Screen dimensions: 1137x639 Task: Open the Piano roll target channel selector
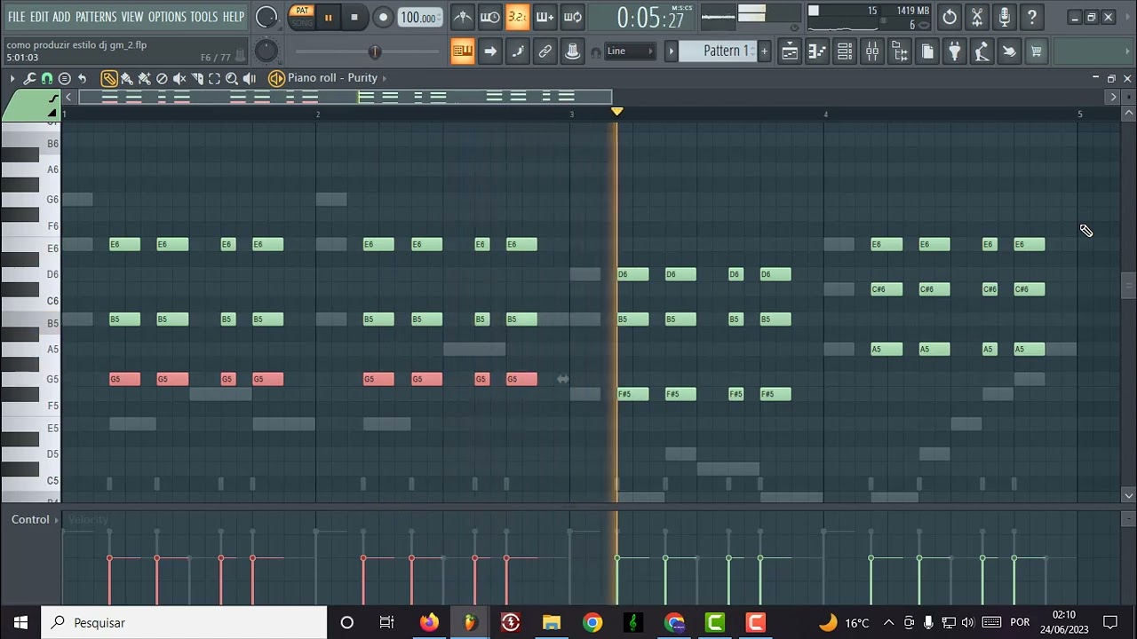click(332, 78)
